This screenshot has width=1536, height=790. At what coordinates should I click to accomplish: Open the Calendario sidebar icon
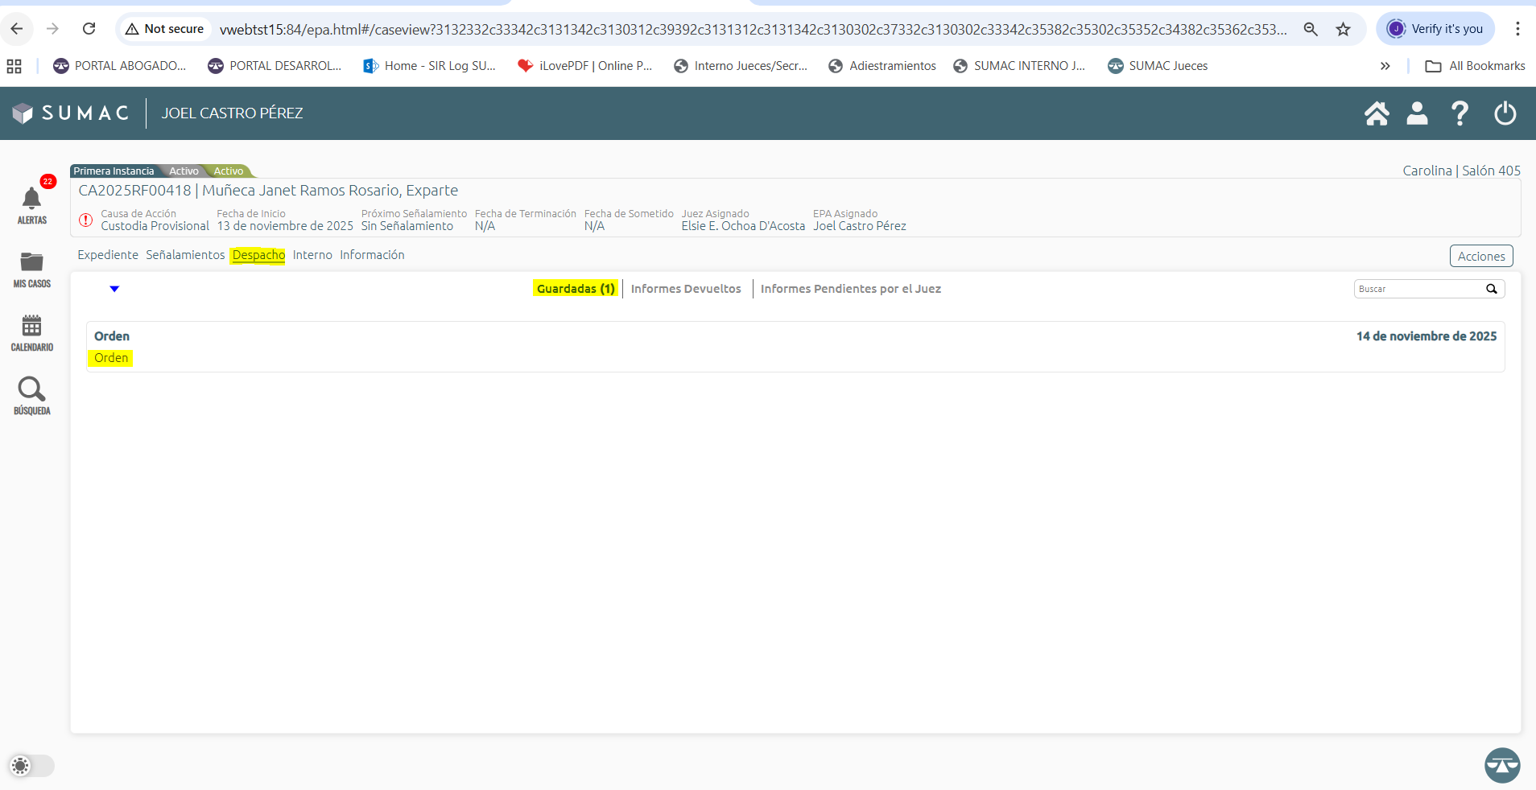point(32,326)
